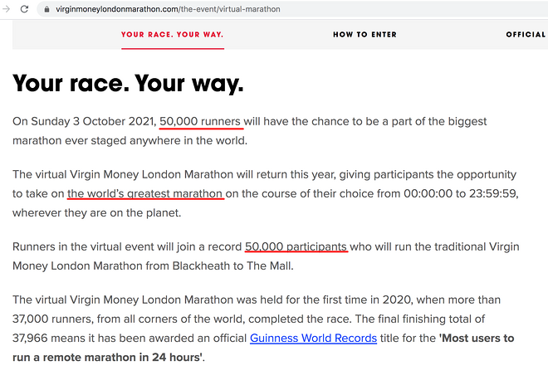Reload the current page
The image size is (548, 380).
tap(22, 9)
